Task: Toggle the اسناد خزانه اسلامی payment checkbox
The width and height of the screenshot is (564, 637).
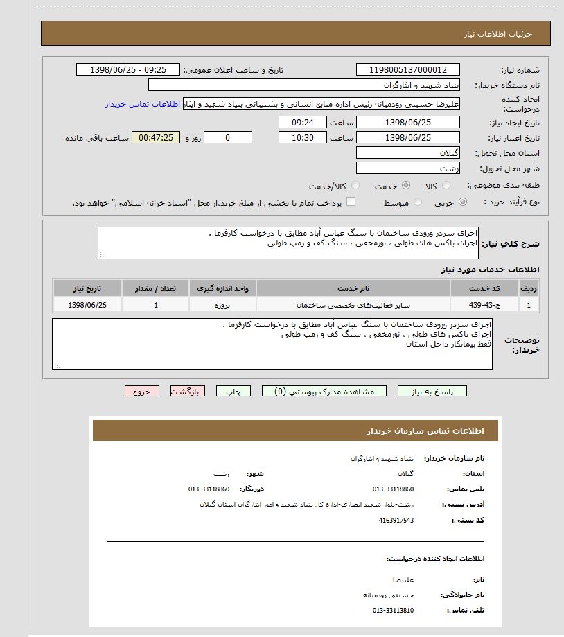Action: click(351, 202)
